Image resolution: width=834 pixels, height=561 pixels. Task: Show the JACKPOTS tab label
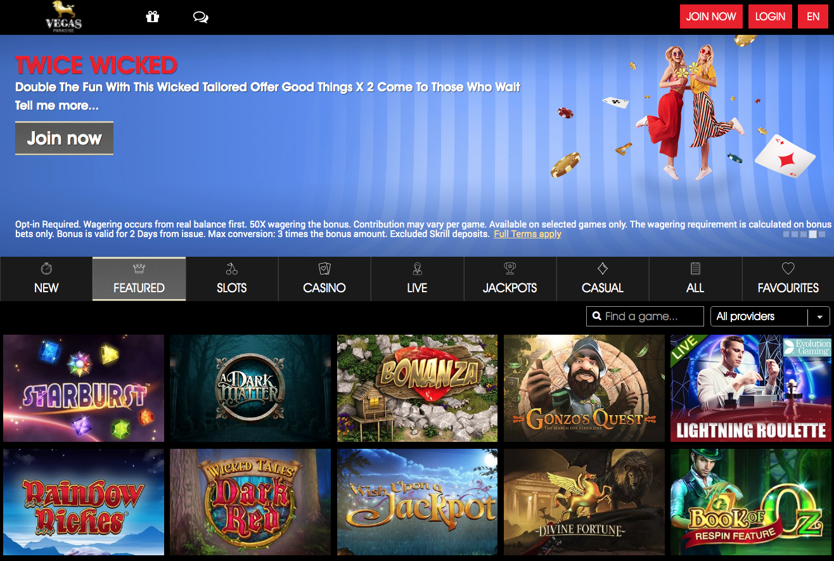click(x=510, y=288)
